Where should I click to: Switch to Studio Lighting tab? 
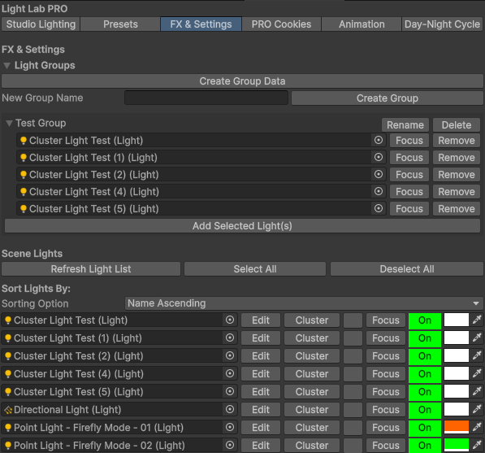tap(41, 24)
